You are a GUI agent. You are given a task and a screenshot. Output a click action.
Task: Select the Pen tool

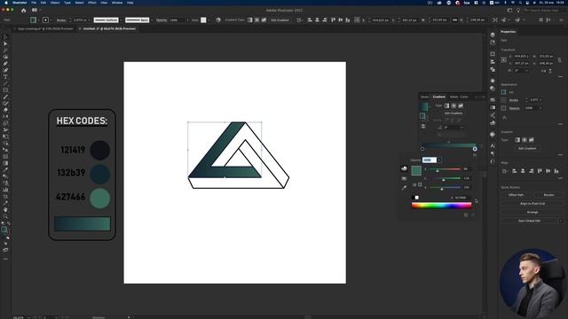pyautogui.click(x=5, y=64)
